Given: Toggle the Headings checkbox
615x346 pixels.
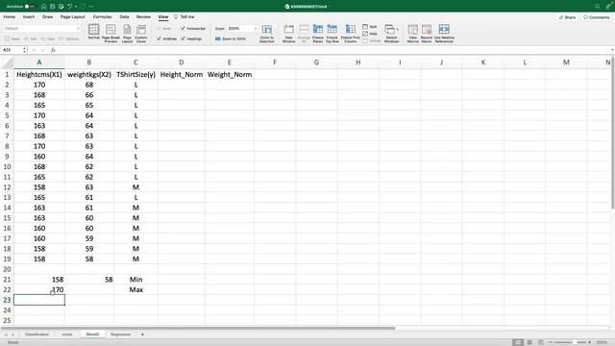Looking at the screenshot, I should coord(184,38).
